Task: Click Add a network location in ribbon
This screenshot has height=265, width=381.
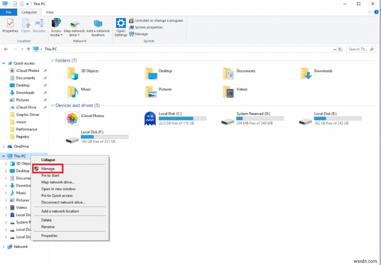Action: coord(98,27)
